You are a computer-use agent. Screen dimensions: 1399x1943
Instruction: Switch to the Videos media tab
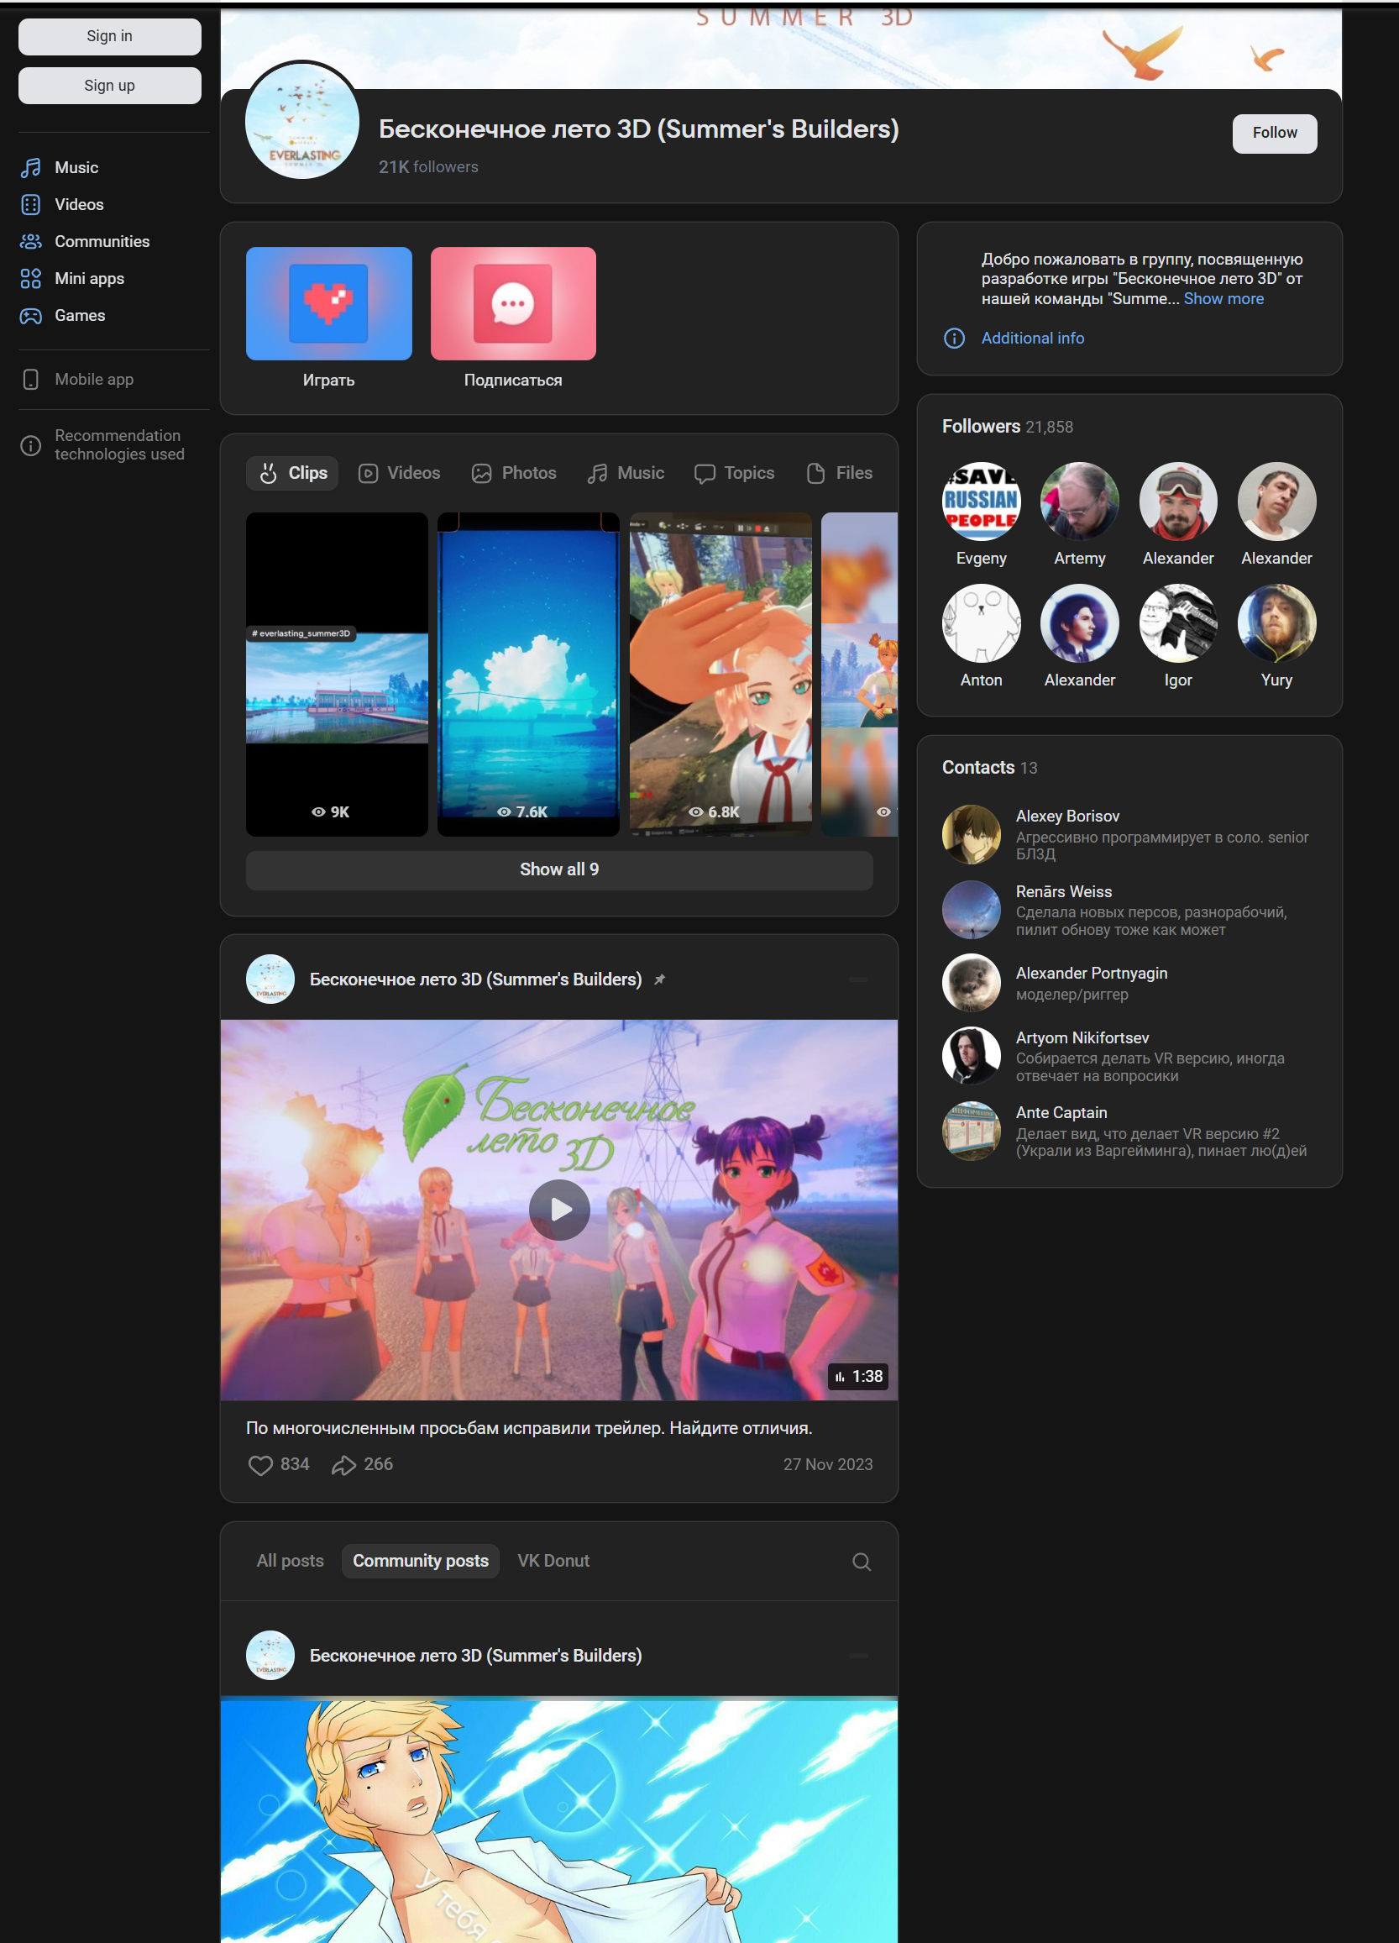pos(399,474)
